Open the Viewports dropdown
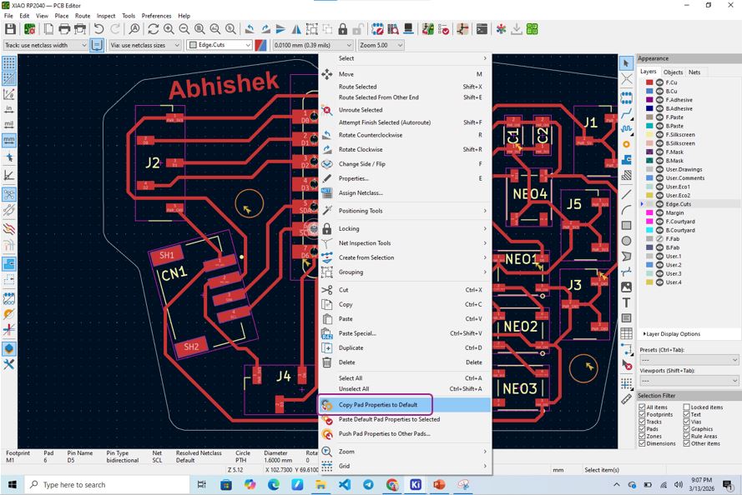 [x=689, y=381]
